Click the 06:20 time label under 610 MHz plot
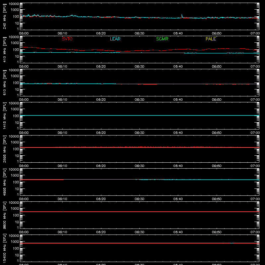The height and width of the screenshot is (265, 265). point(101,100)
